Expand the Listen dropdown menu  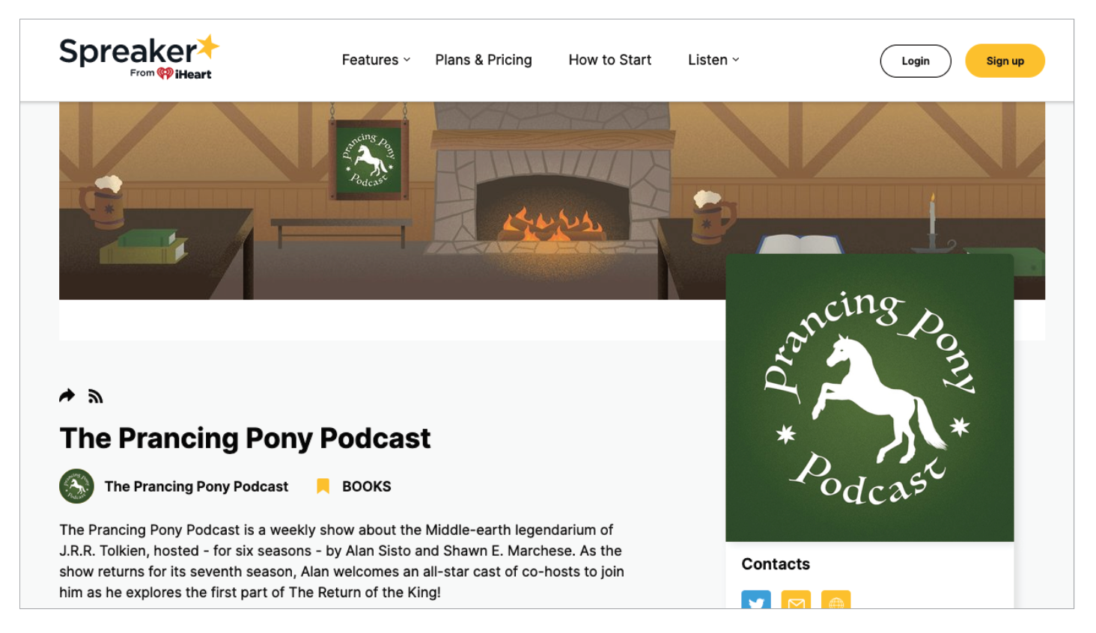click(x=713, y=60)
